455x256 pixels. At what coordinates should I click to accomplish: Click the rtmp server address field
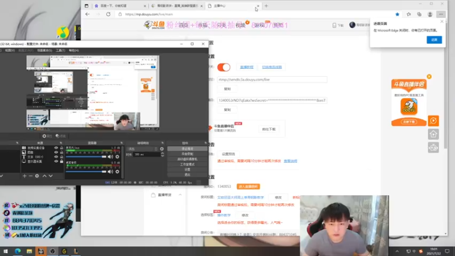tap(272, 80)
